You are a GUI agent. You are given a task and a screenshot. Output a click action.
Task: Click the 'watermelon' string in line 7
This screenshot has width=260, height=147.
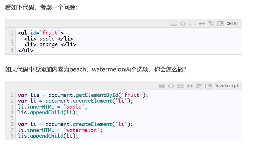[82, 130]
